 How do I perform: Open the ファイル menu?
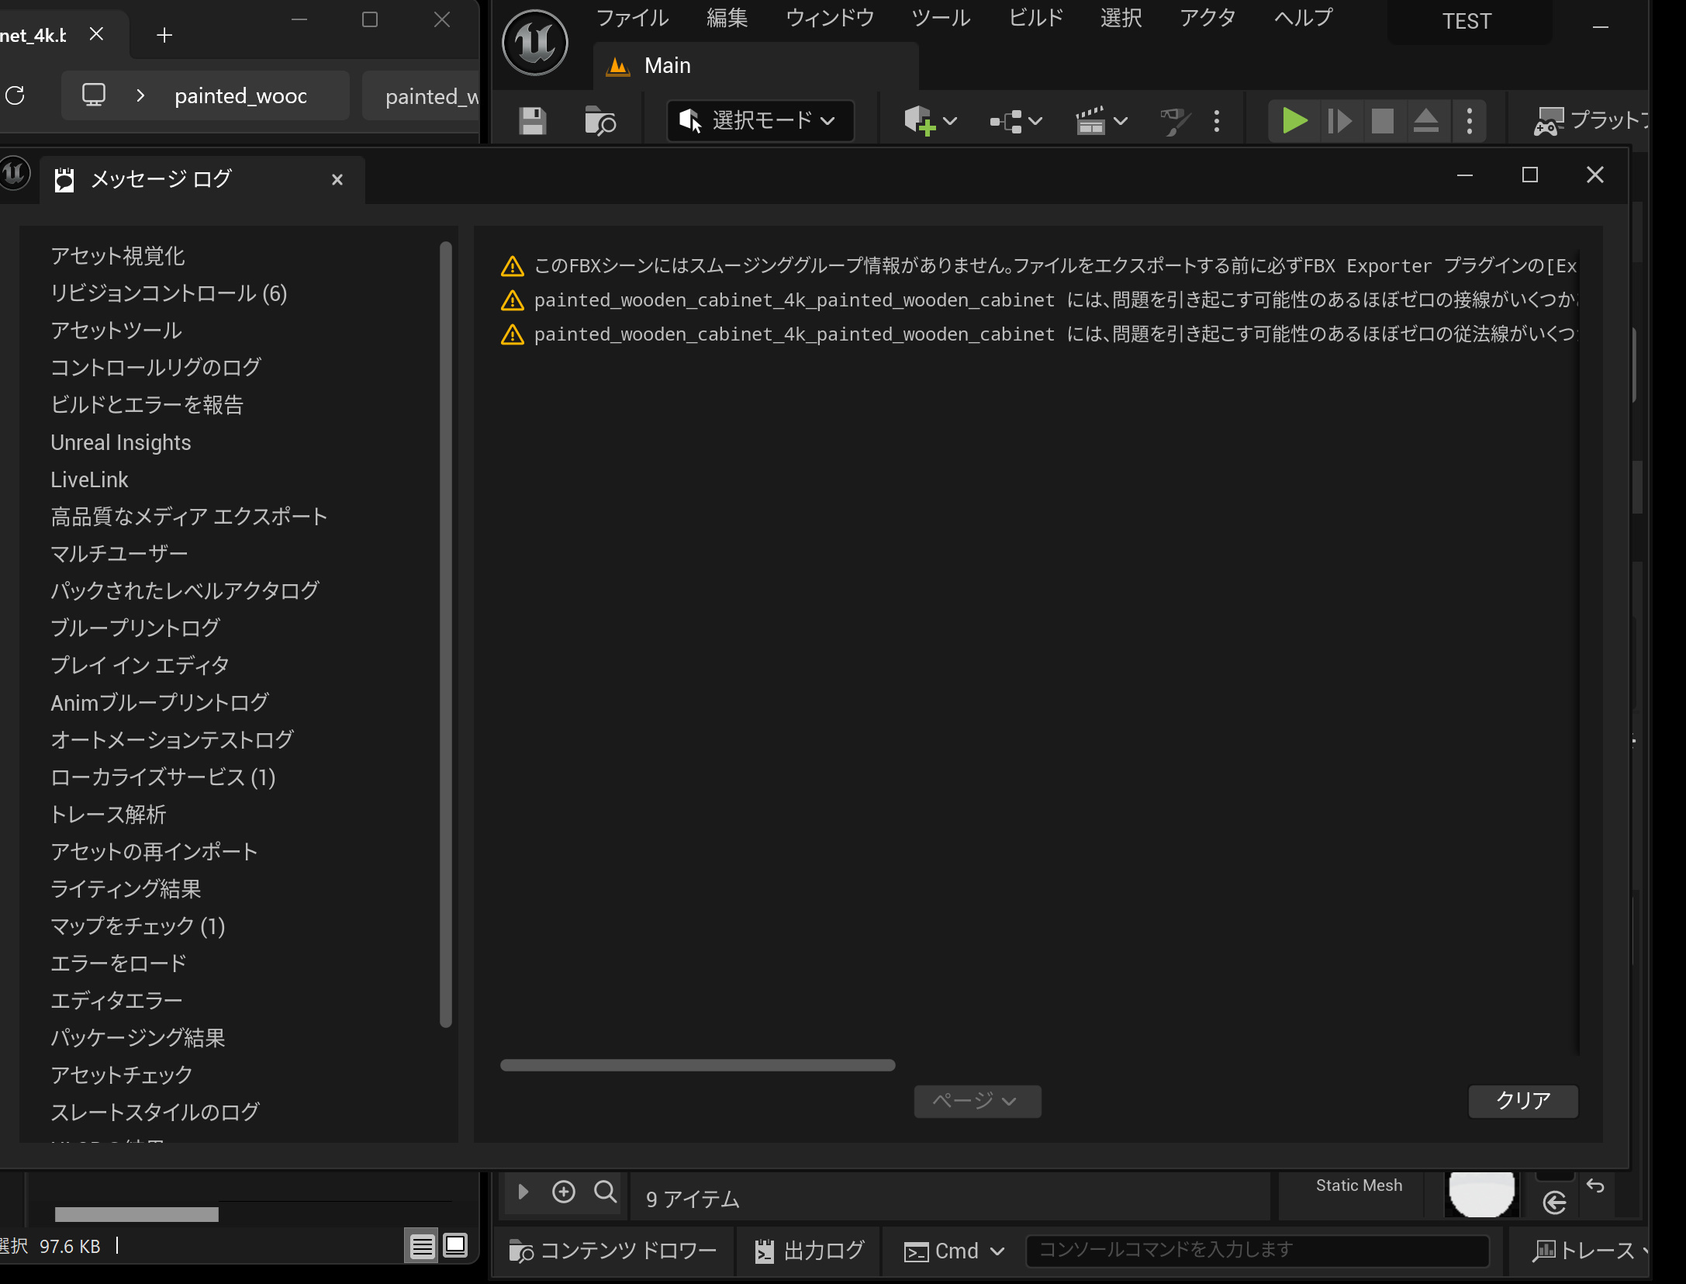pos(632,18)
